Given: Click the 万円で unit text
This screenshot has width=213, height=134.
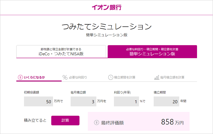Looking at the screenshot, I should click(x=58, y=101).
